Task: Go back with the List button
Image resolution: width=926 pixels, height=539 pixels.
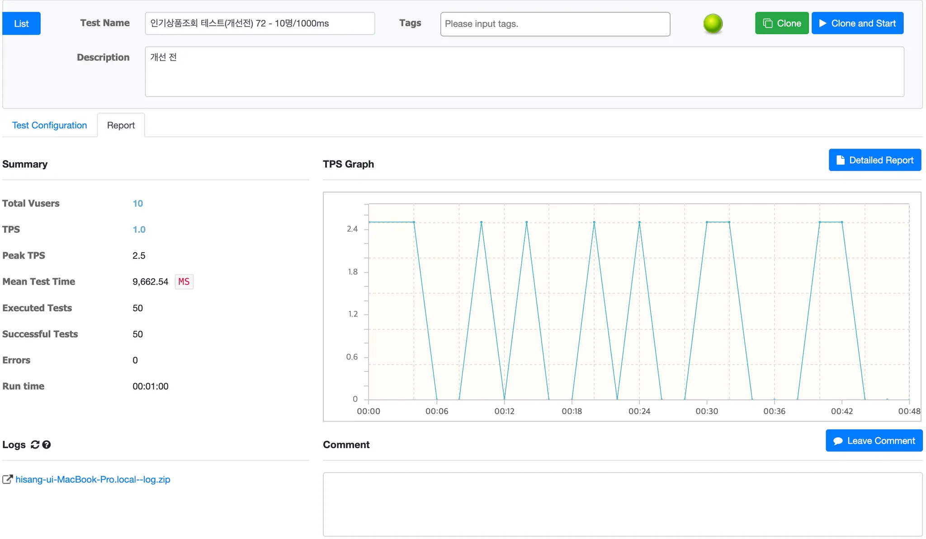Action: [21, 23]
